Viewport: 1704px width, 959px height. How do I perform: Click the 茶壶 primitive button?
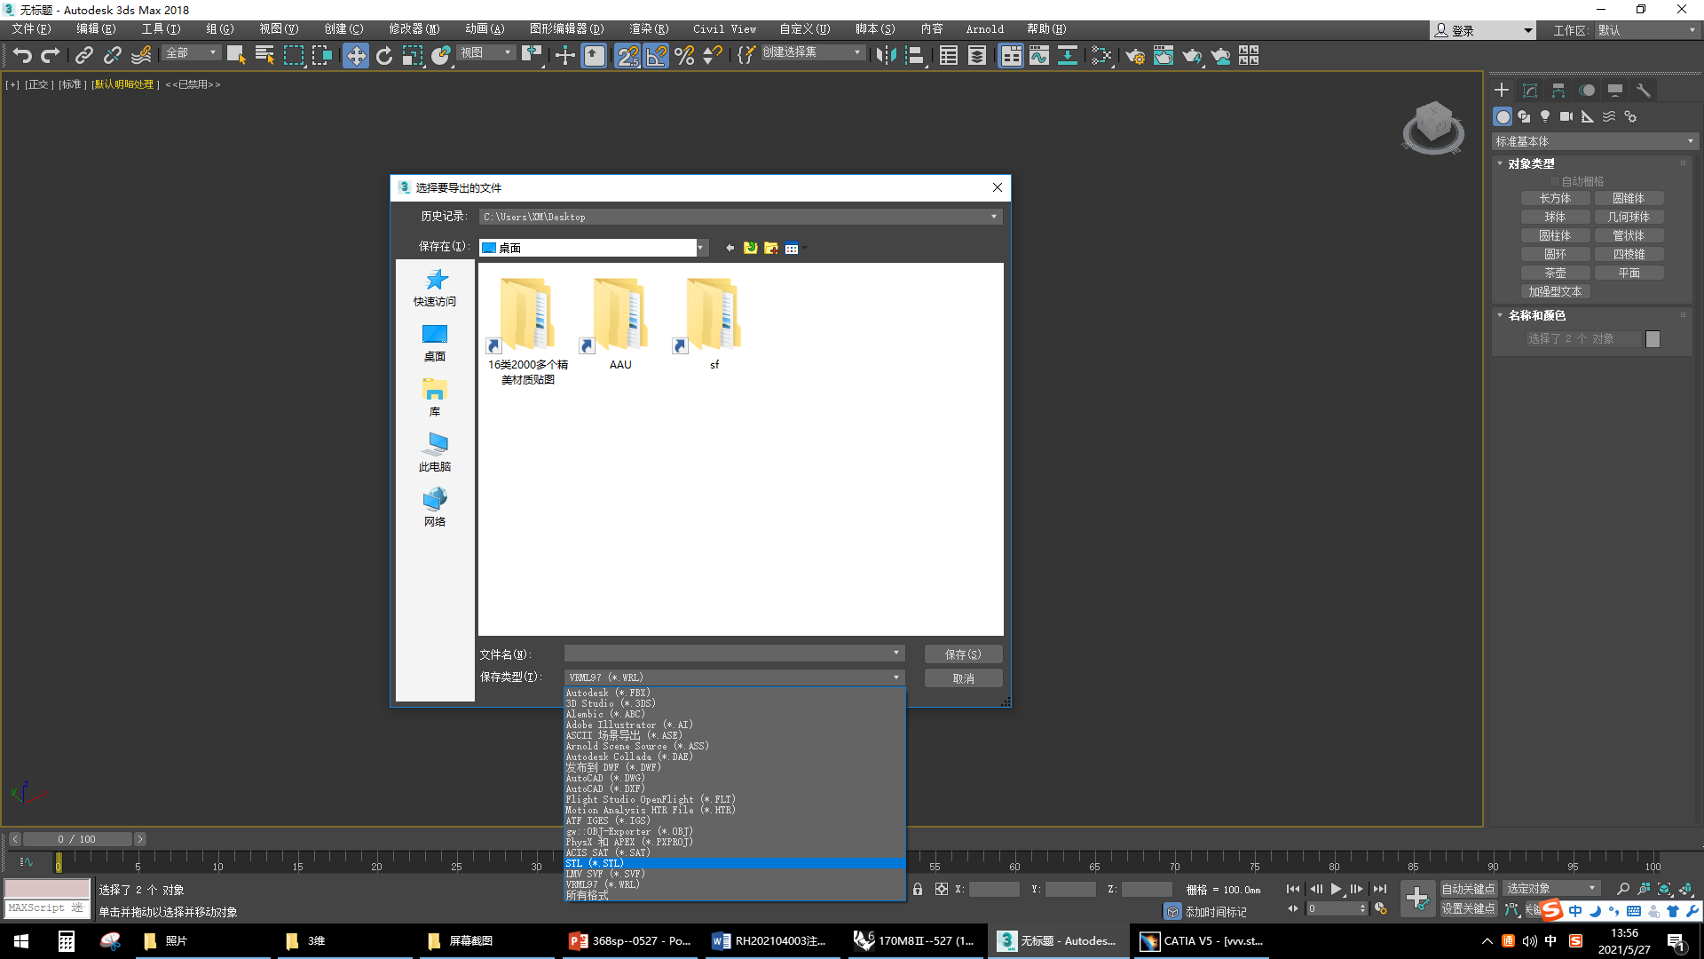(x=1555, y=273)
